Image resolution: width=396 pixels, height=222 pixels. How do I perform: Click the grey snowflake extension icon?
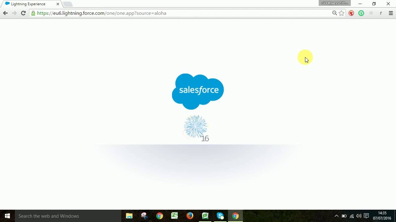[x=371, y=13]
